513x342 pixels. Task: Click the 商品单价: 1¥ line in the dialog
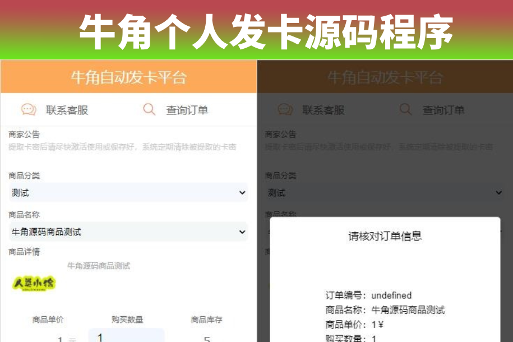coord(354,324)
